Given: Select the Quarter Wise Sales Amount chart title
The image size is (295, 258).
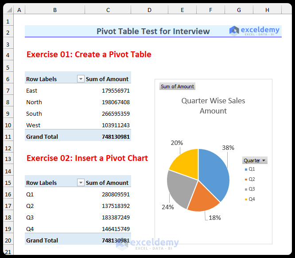Looking at the screenshot, I should (213, 106).
